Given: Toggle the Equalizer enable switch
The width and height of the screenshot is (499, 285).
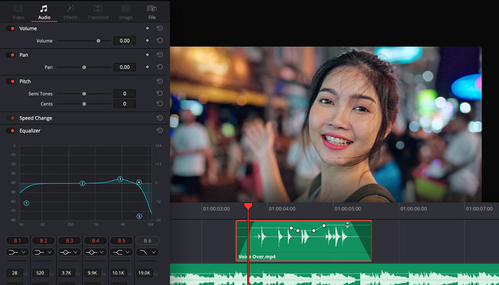Looking at the screenshot, I should [11, 131].
